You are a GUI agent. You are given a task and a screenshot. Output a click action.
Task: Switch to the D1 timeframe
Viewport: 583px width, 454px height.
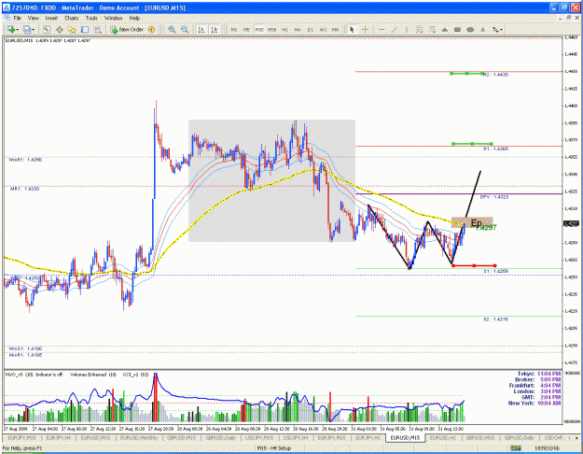[x=310, y=29]
